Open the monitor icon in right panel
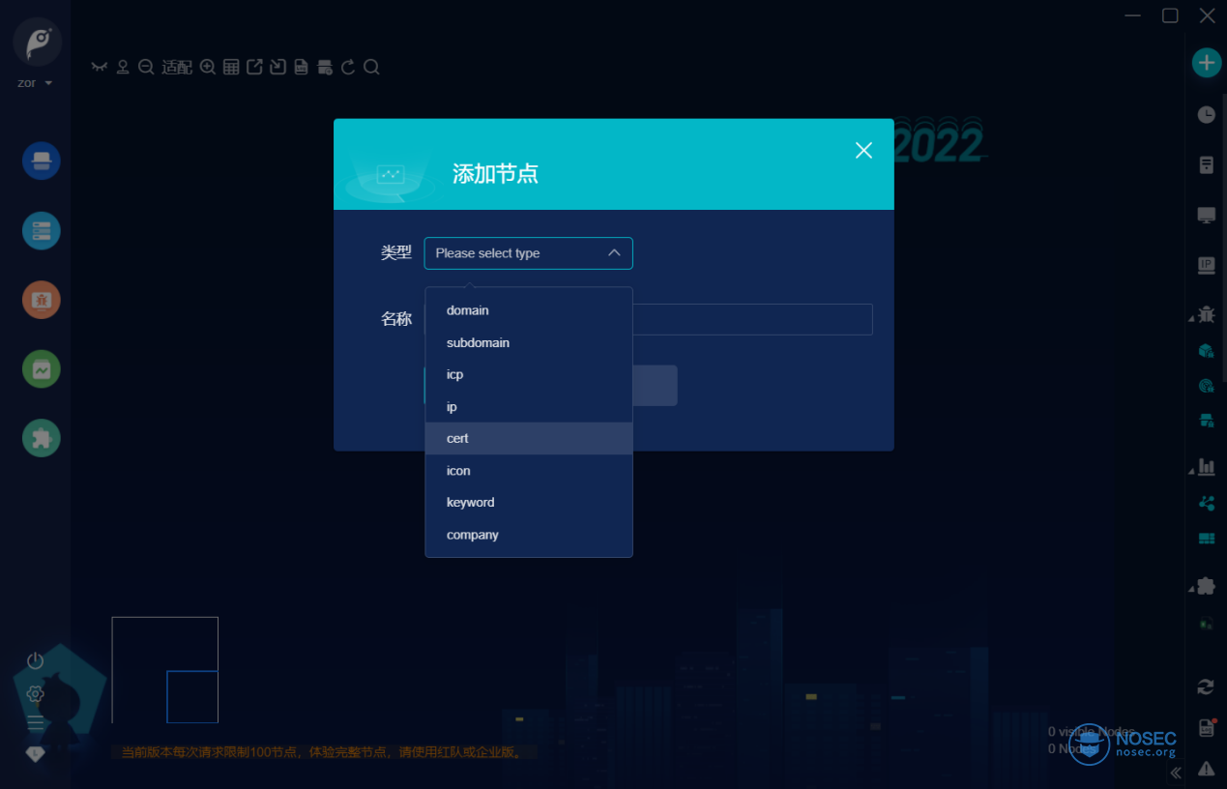 (x=1206, y=216)
